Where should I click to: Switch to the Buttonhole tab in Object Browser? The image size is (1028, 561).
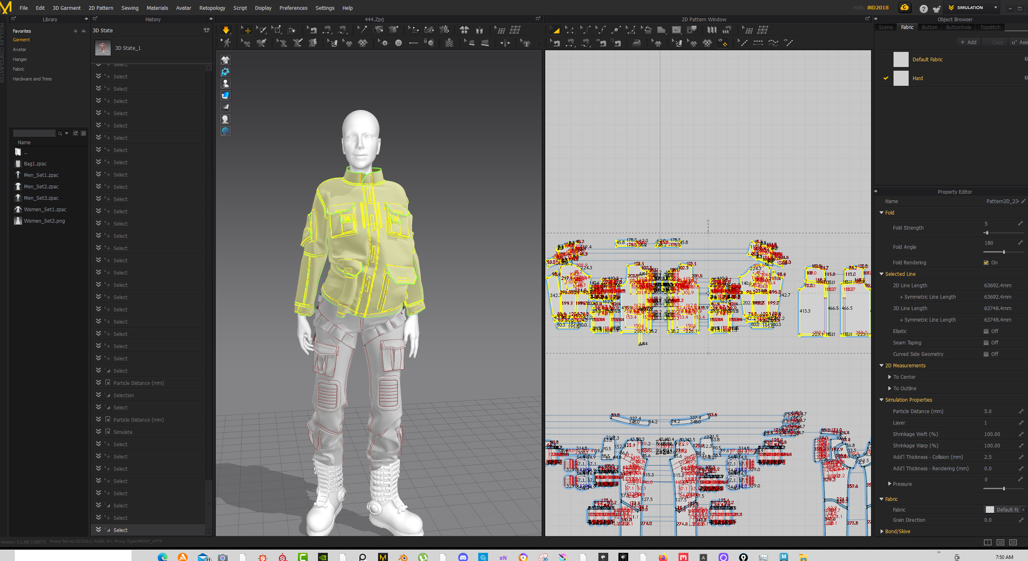pyautogui.click(x=958, y=27)
